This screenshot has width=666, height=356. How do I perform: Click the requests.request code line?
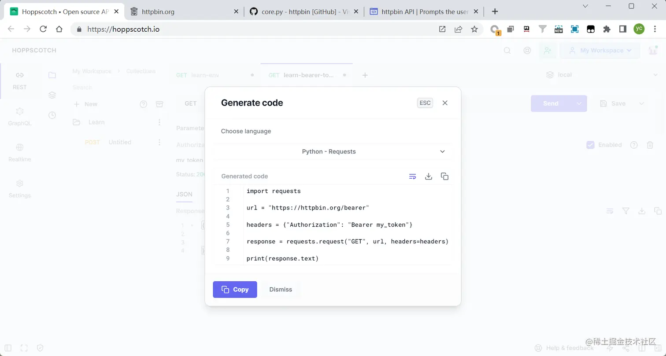pos(348,242)
